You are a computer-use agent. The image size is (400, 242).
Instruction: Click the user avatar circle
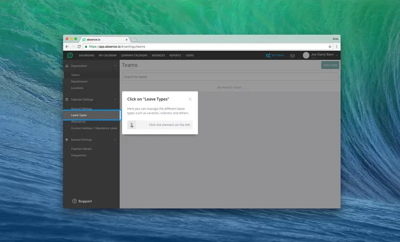(306, 55)
